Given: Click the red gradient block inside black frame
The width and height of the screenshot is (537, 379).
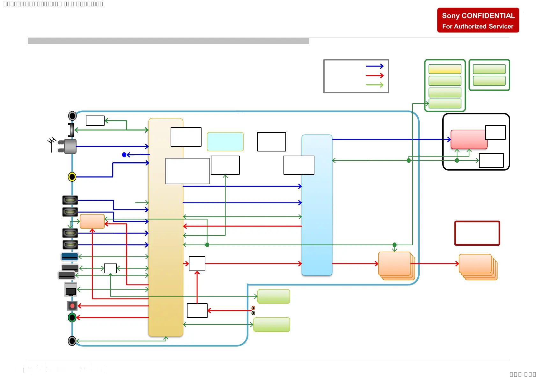Looking at the screenshot, I should click(469, 139).
